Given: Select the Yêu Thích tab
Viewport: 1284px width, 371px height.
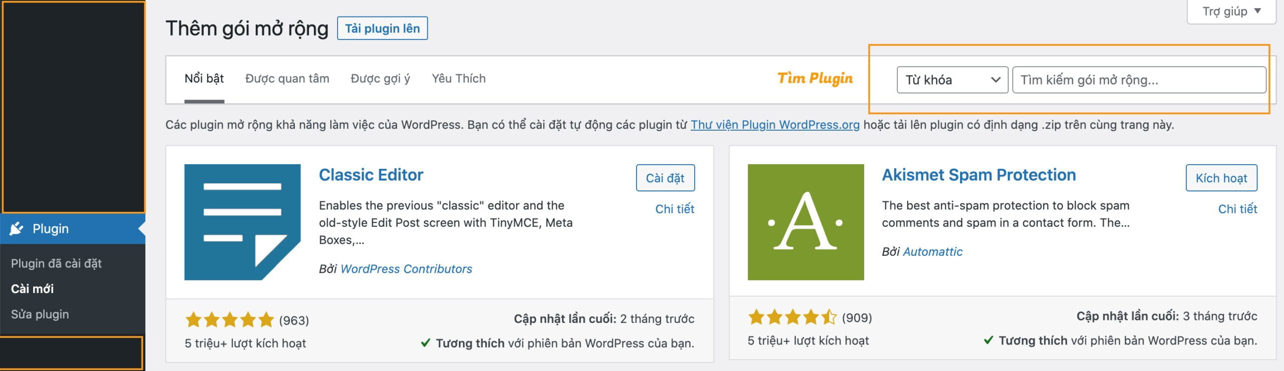Looking at the screenshot, I should click(458, 79).
